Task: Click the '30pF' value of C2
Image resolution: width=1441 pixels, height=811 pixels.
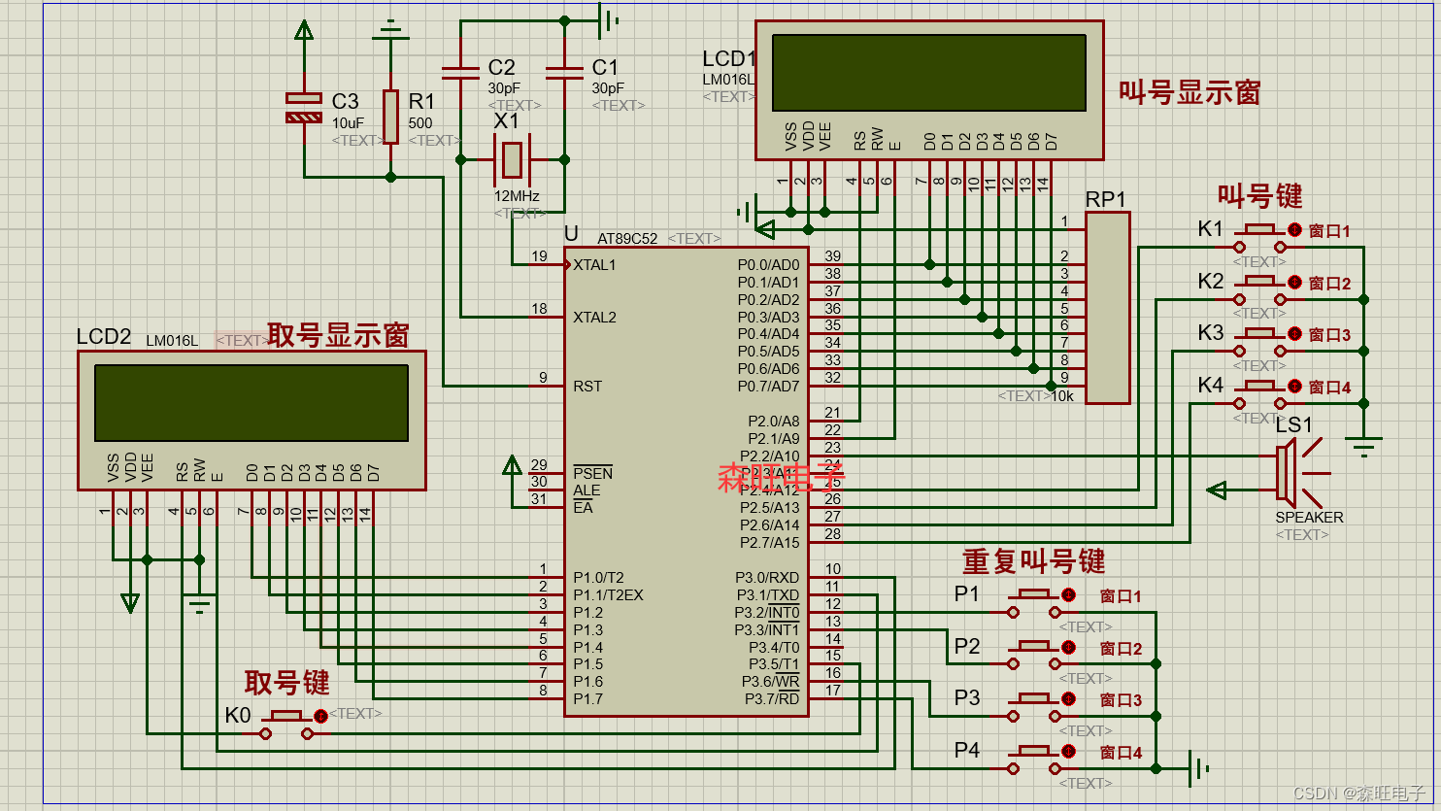Action: (504, 88)
